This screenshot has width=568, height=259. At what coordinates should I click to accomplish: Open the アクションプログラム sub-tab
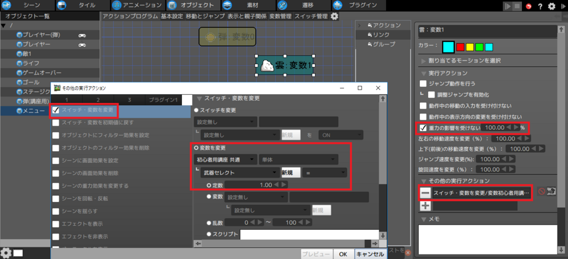(130, 16)
